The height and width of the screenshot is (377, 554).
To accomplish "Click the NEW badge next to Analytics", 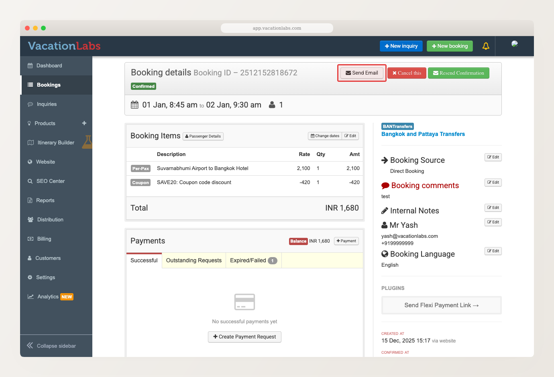I will pyautogui.click(x=67, y=297).
